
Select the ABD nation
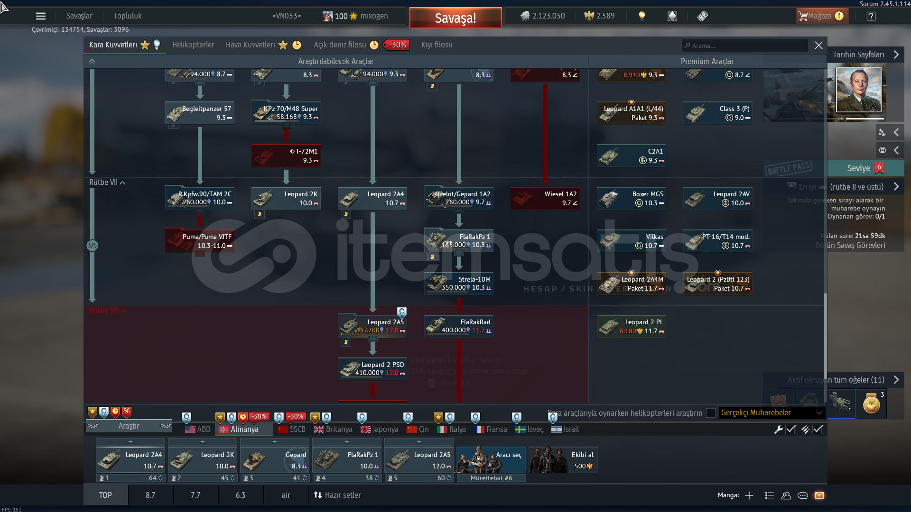click(x=198, y=430)
